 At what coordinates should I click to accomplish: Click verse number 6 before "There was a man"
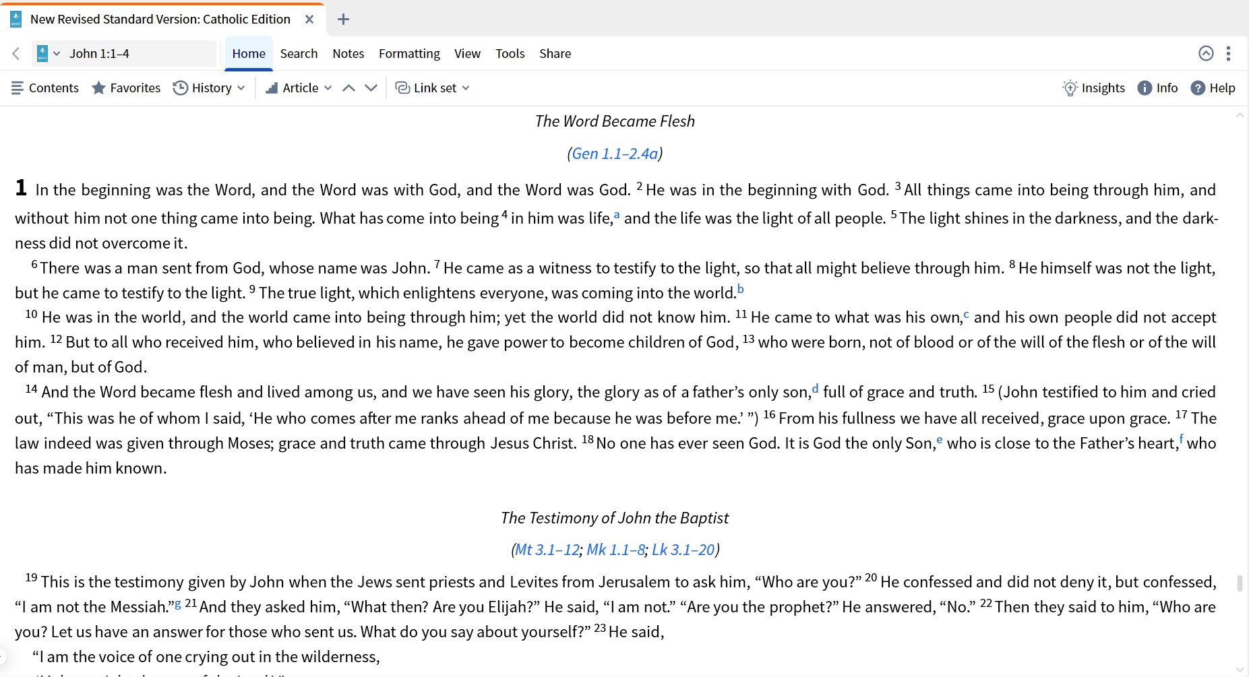pos(34,264)
